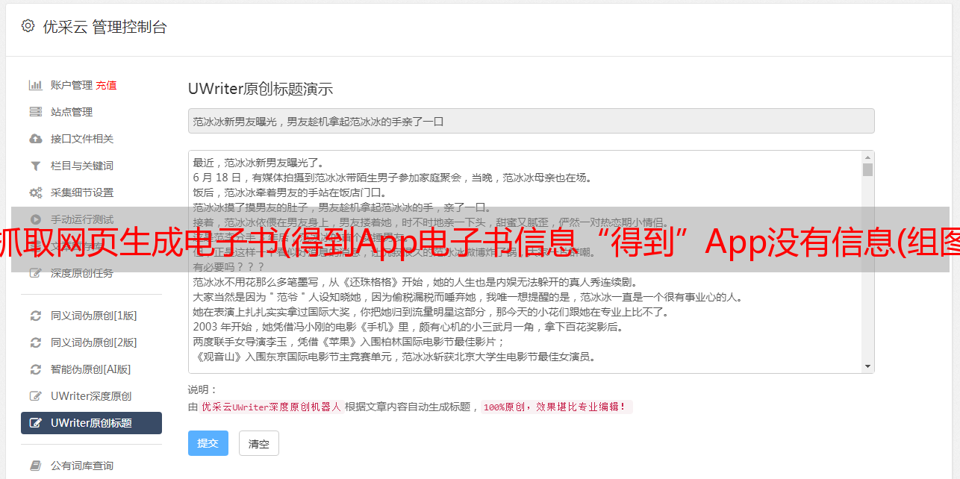
Task: Click the red 100%原创，效果堪比专业编辑！ text
Action: 555,407
